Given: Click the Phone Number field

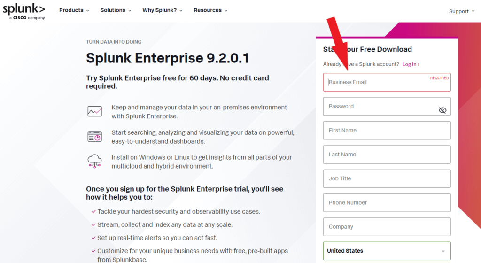Looking at the screenshot, I should coord(387,202).
